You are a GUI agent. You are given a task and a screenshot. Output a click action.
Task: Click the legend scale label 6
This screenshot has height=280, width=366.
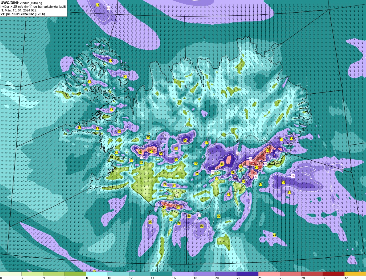coord(65,278)
